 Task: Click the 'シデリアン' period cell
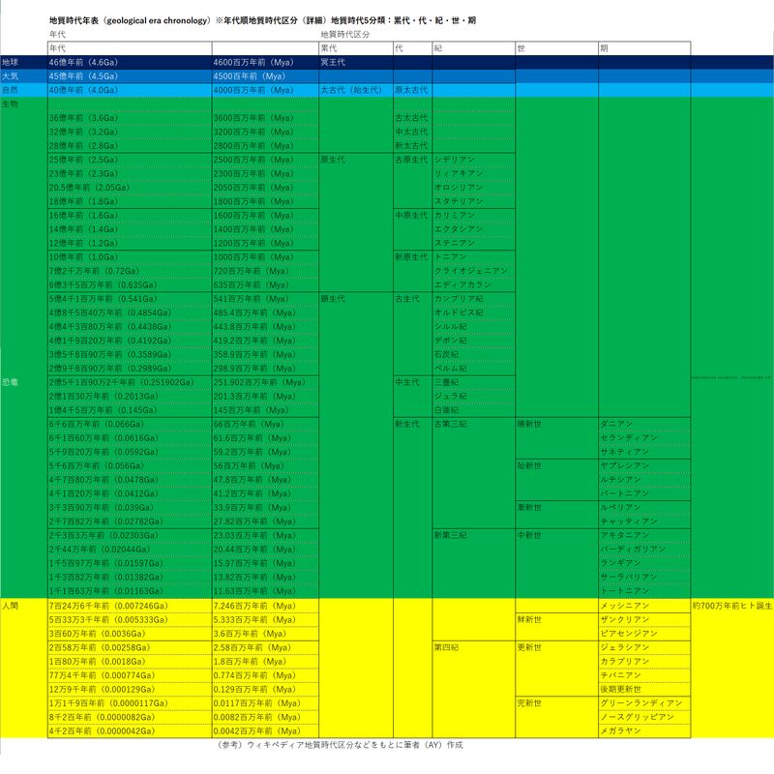(455, 160)
